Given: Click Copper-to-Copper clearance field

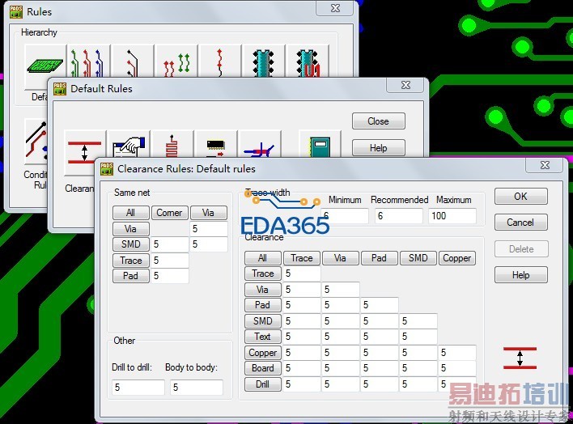Looking at the screenshot, I should [457, 353].
